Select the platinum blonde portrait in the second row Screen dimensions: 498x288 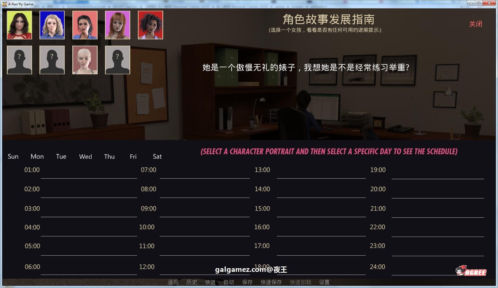click(85, 60)
